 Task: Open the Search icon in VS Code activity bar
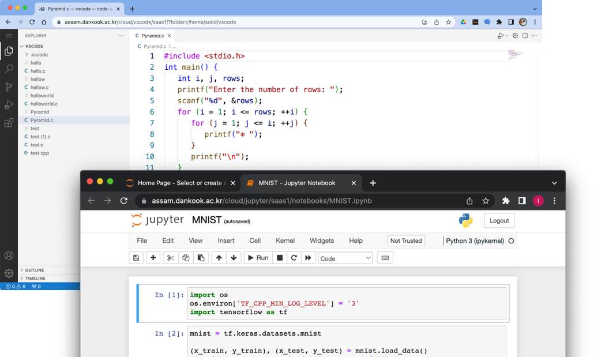(x=9, y=69)
